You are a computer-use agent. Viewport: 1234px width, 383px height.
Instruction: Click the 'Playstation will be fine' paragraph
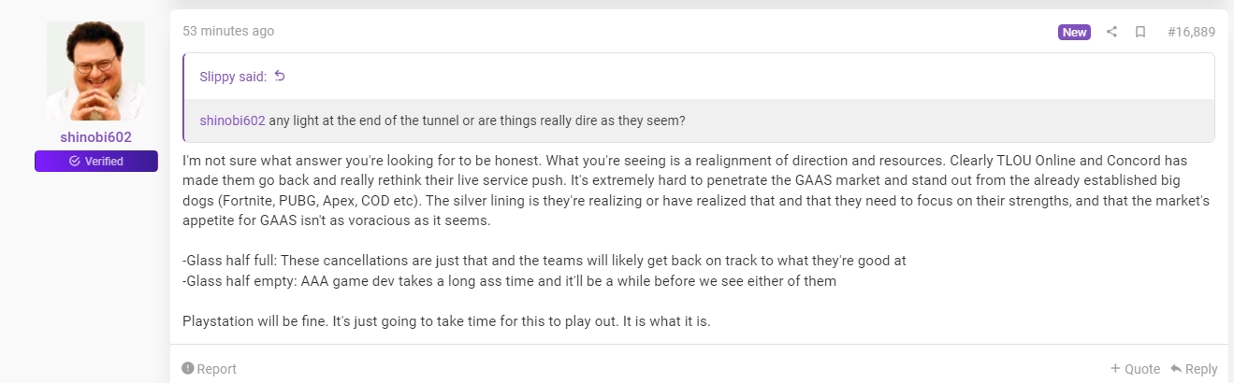click(x=446, y=321)
